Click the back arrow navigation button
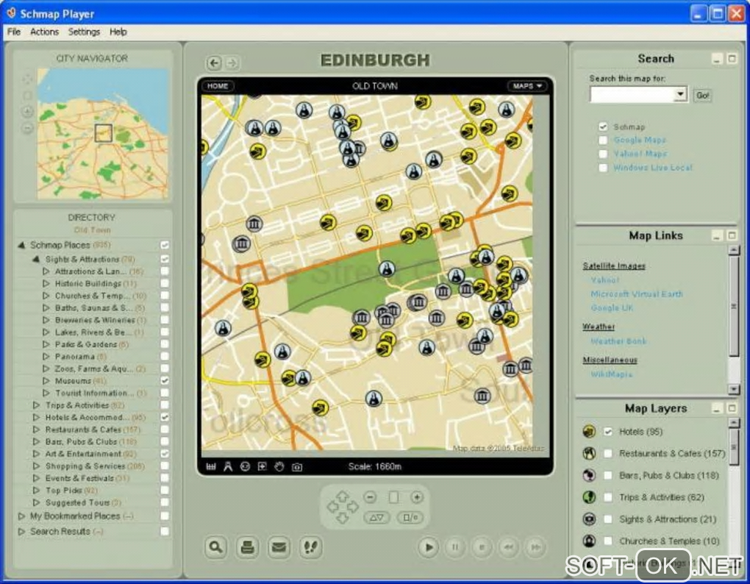The image size is (750, 584). tap(214, 63)
